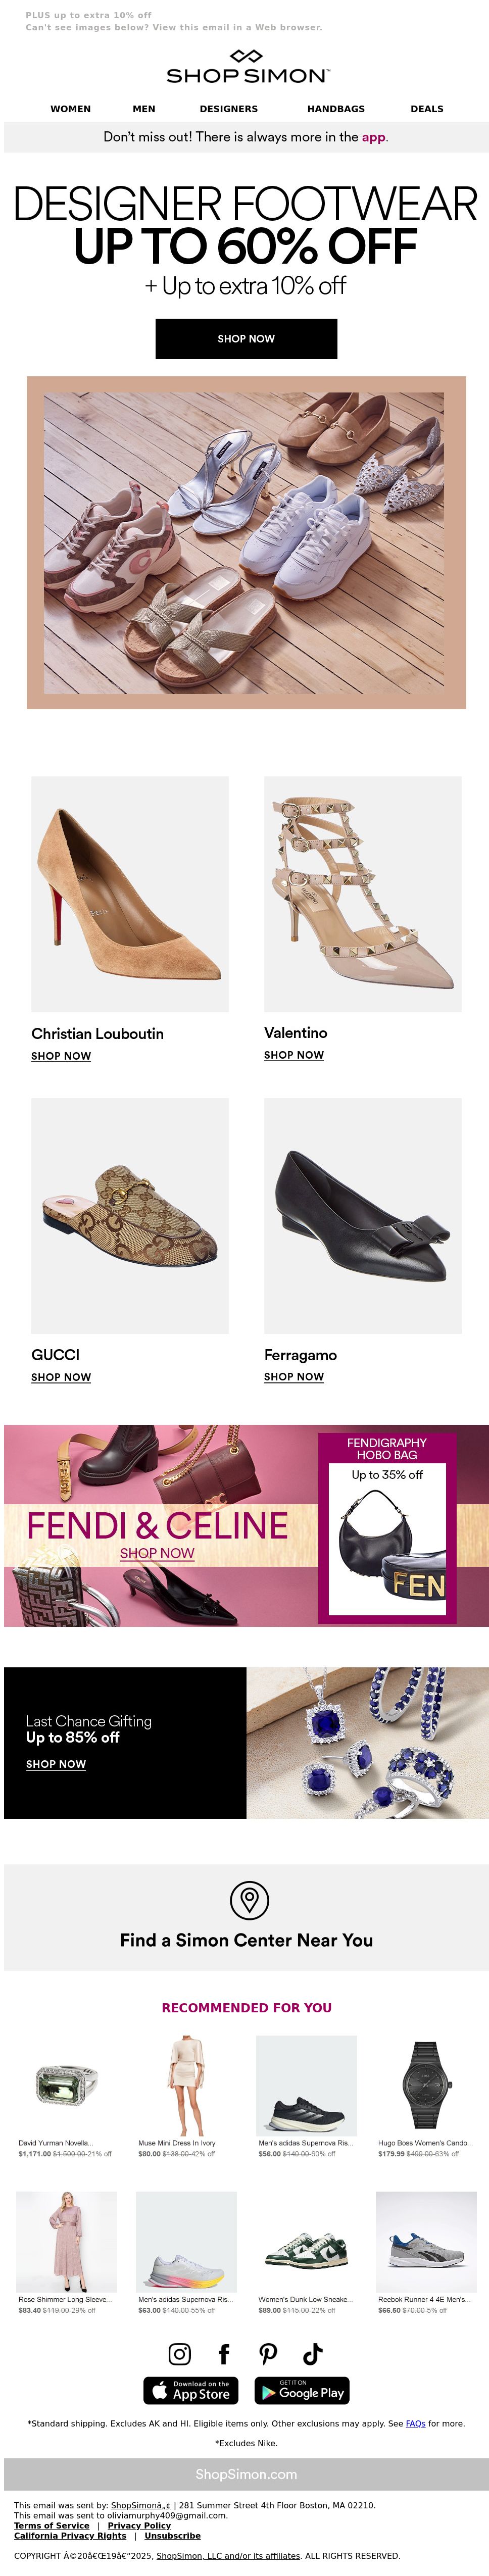Select the HANDBAGS navigation item

pyautogui.click(x=335, y=109)
